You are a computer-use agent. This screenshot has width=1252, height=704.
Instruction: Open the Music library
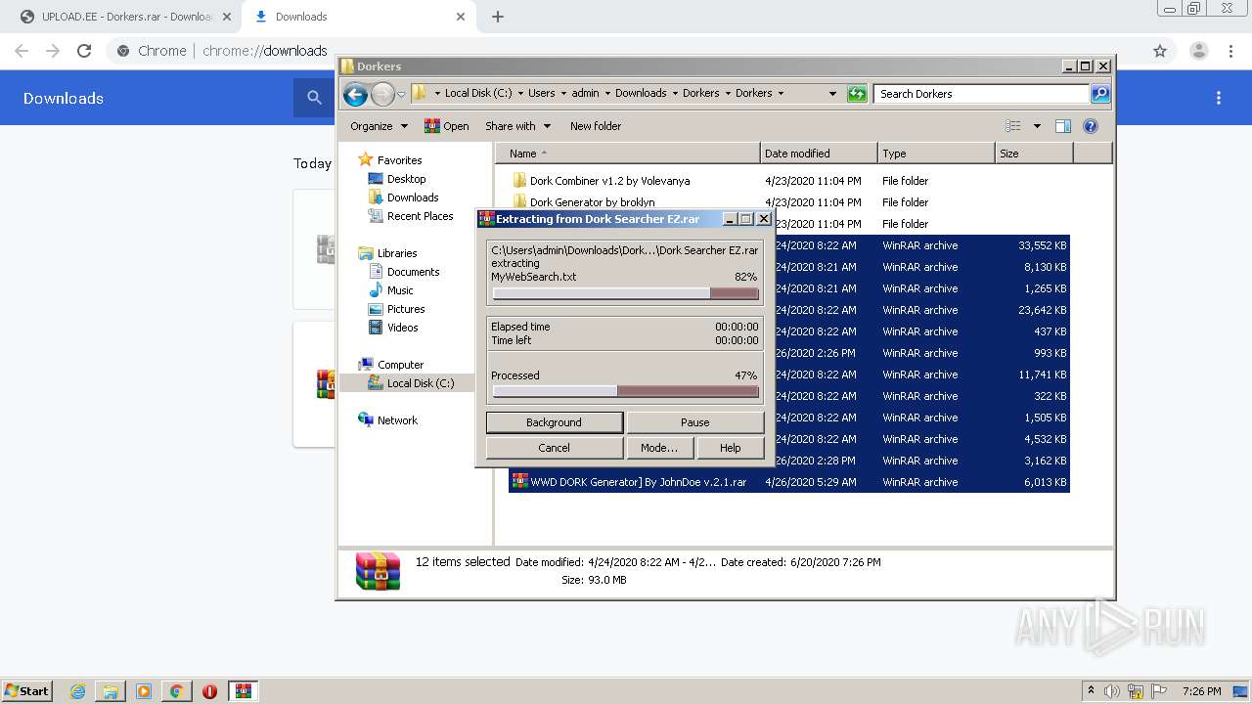click(x=399, y=290)
